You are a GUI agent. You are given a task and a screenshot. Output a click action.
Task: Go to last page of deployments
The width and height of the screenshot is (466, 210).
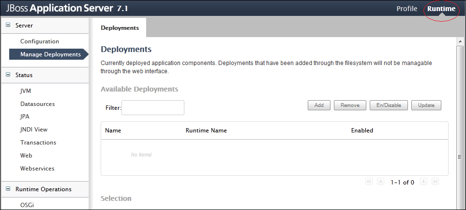tap(435, 182)
